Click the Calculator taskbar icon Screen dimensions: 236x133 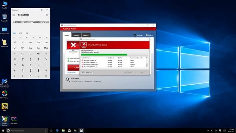click(81, 130)
